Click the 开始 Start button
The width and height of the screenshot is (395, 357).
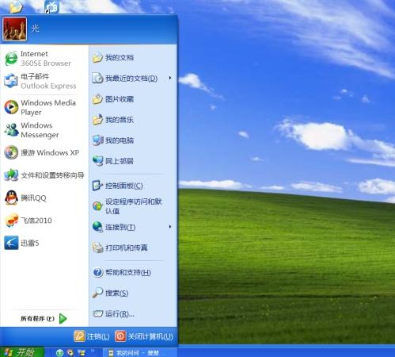click(21, 352)
